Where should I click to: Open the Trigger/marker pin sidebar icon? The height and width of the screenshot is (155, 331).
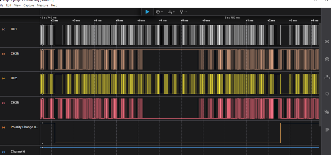[x=327, y=95]
